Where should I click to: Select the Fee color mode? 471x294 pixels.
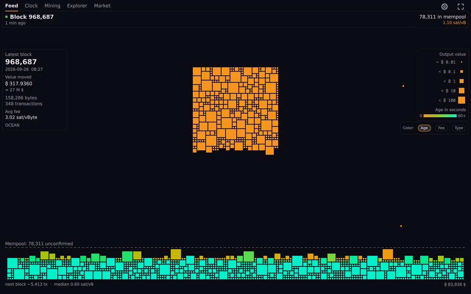441,128
